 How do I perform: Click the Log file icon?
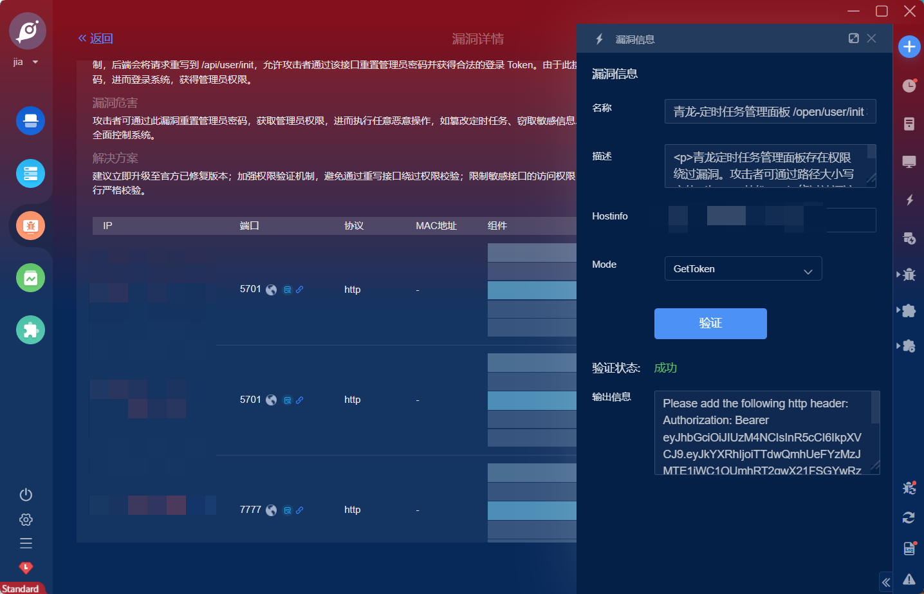coord(909,548)
